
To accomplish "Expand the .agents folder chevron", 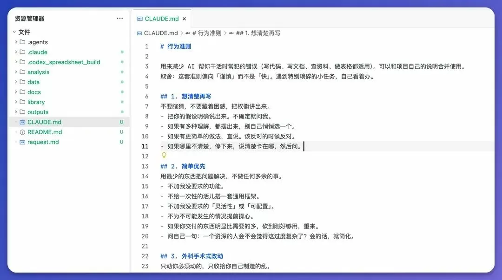I will click(16, 42).
